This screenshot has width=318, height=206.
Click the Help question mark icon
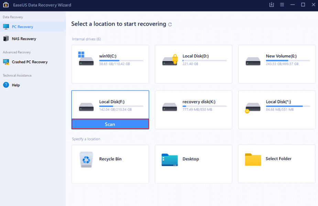(6, 85)
